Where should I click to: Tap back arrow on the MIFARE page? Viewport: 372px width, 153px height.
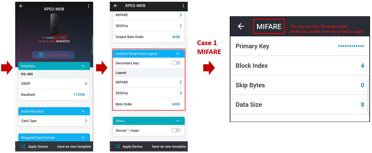241,26
